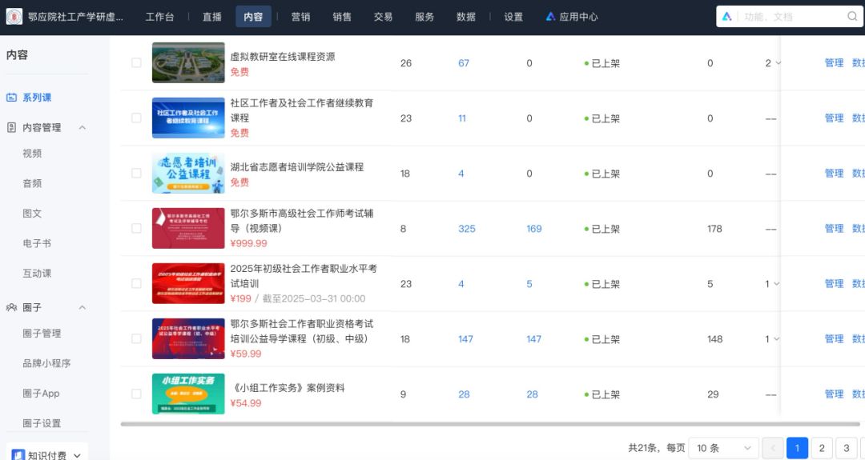Viewport: 865px width, 460px height.
Task: Open thumbnail of 2025年初级社会工作者职业水平考试培训
Action: [x=188, y=284]
